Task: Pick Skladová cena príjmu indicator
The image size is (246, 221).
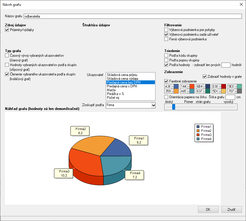Action: (122, 75)
